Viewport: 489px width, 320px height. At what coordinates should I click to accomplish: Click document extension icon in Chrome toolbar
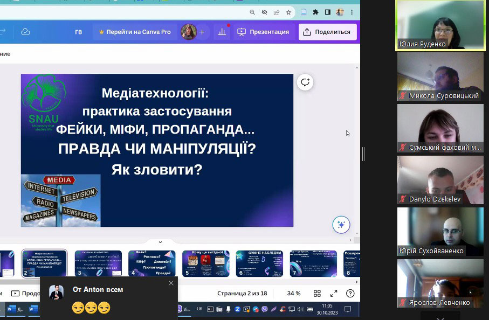304,12
